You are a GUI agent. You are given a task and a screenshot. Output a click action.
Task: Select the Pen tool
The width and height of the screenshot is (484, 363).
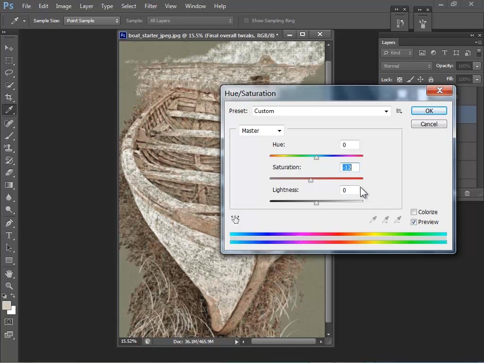coord(9,223)
